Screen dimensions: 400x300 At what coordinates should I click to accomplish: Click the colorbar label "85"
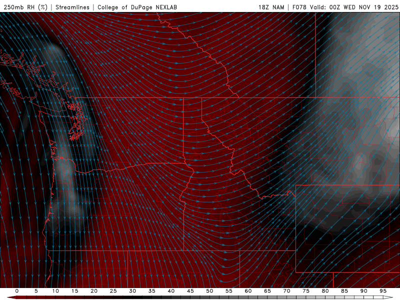[x=344, y=291]
